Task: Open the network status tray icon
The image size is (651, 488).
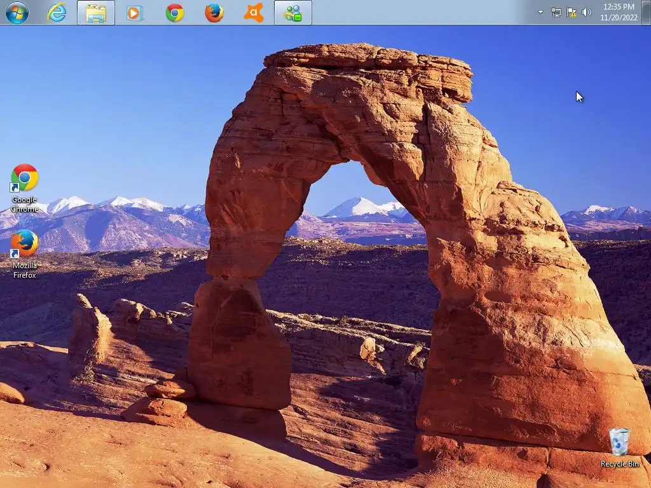Action: [x=556, y=13]
